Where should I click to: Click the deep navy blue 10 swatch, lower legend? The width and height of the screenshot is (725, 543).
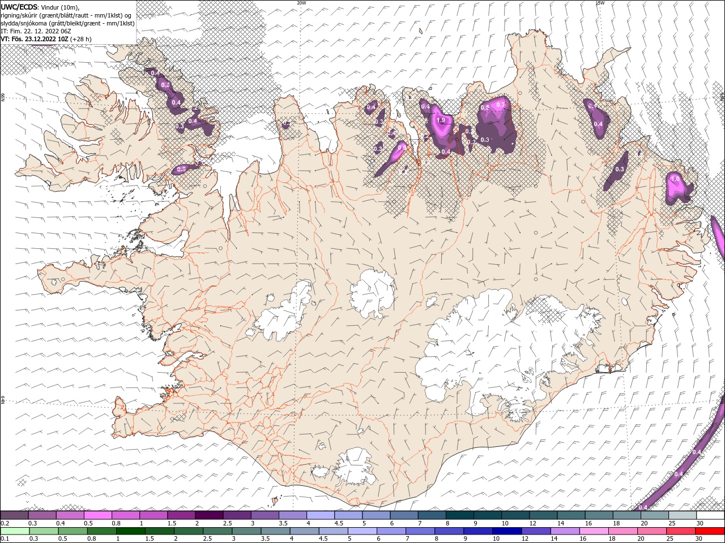[506, 531]
